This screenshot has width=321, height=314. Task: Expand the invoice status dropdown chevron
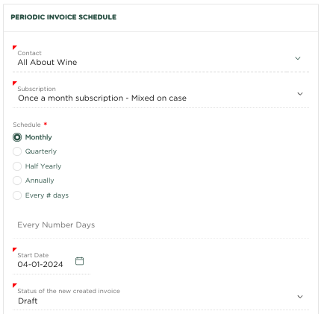pos(300,297)
